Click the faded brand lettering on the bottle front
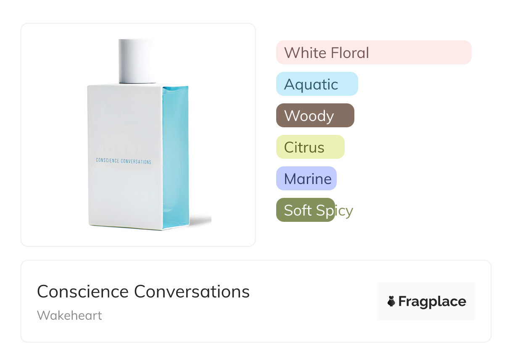The width and height of the screenshot is (512, 363). [x=123, y=150]
